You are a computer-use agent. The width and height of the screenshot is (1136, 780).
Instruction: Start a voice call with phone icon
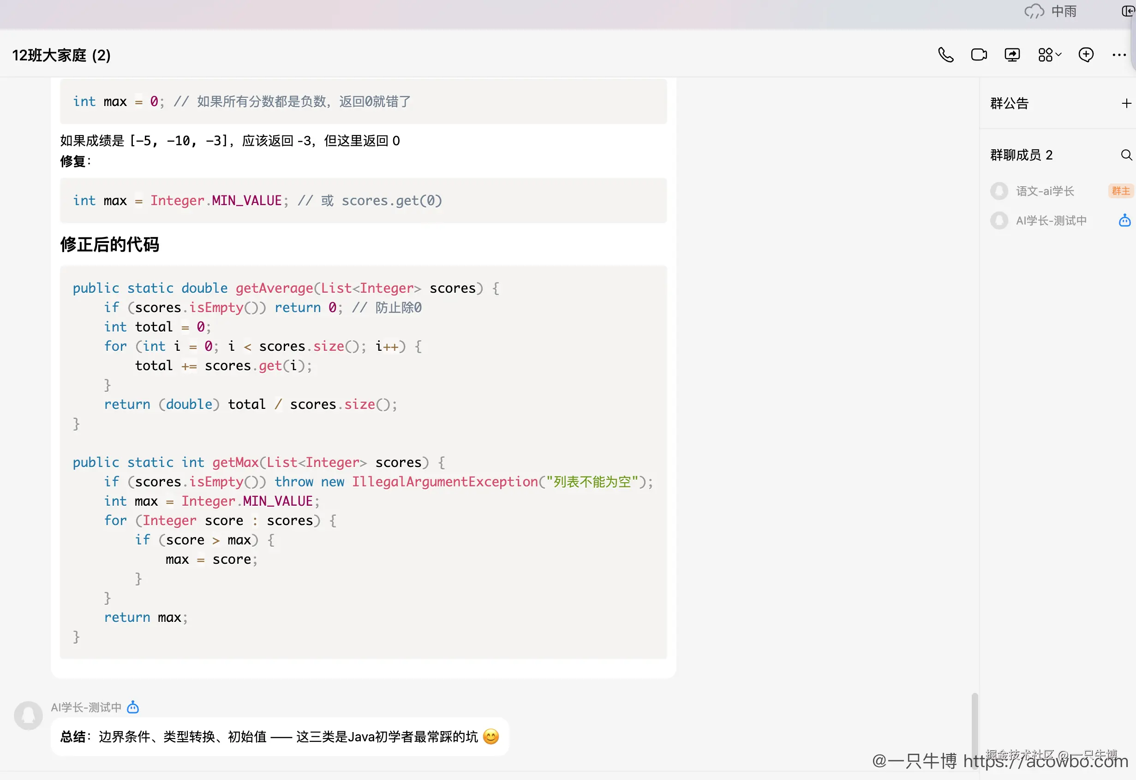point(945,55)
